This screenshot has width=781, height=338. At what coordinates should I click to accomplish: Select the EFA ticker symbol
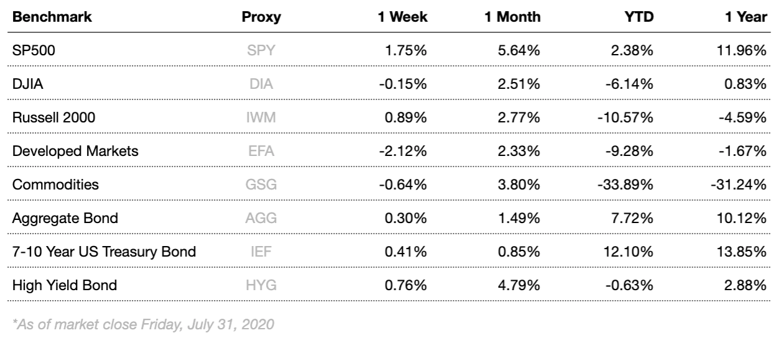tap(261, 152)
